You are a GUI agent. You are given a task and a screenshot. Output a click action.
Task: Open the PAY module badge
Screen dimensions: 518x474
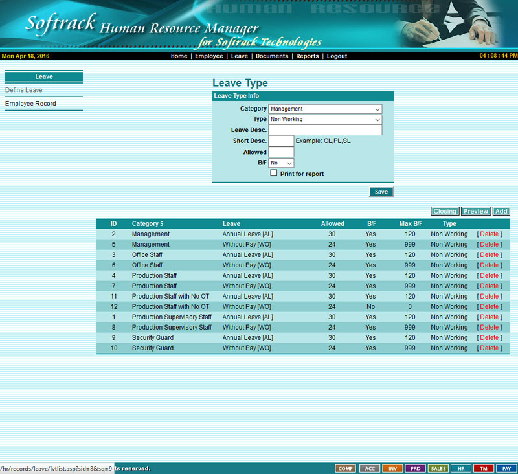click(x=507, y=468)
